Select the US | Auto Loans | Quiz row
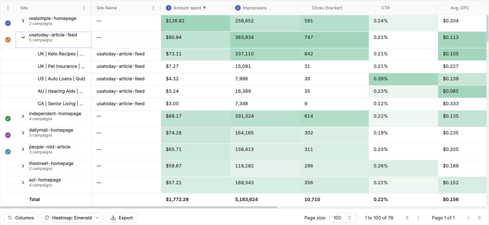 pyautogui.click(x=243, y=79)
